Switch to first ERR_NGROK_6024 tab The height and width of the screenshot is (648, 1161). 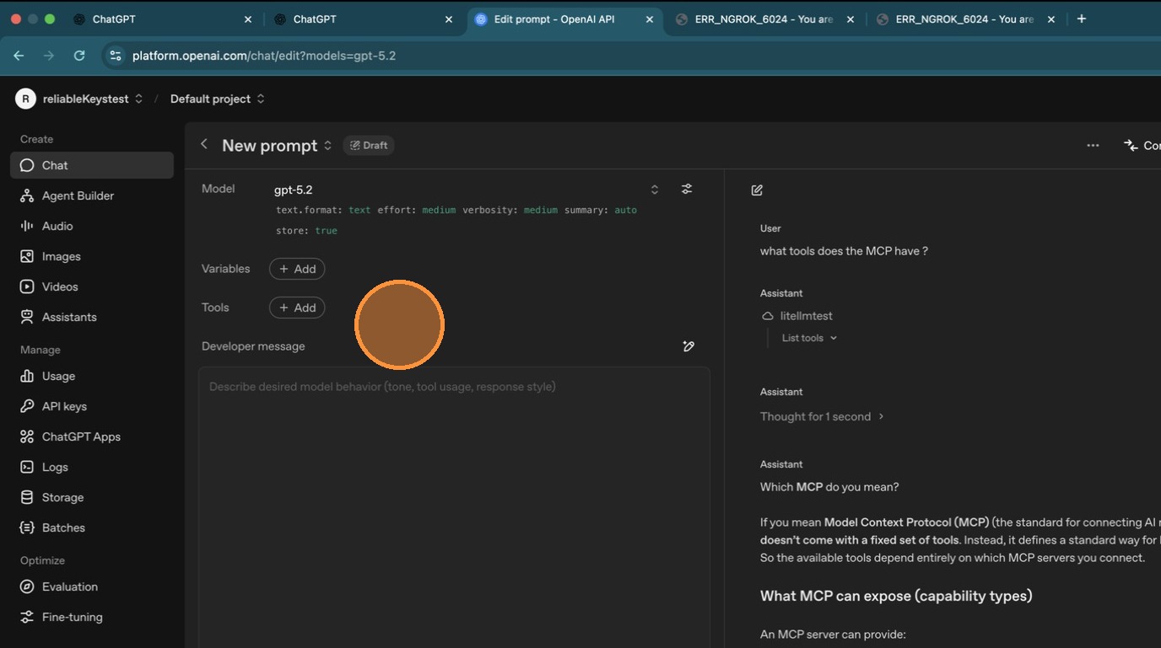[765, 19]
